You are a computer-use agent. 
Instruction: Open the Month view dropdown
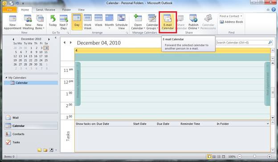(109, 22)
